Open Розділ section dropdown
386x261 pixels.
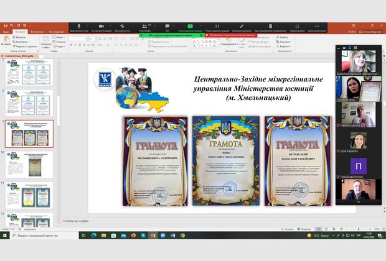point(59,47)
